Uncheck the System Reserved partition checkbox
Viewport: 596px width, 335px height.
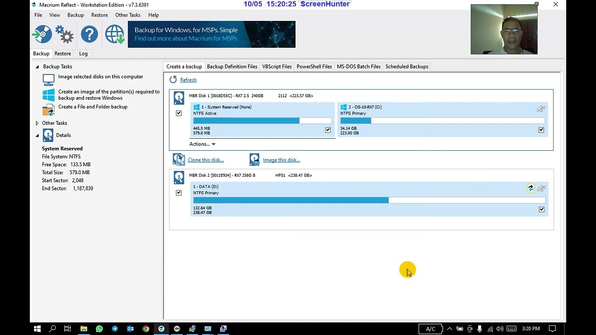pyautogui.click(x=328, y=130)
